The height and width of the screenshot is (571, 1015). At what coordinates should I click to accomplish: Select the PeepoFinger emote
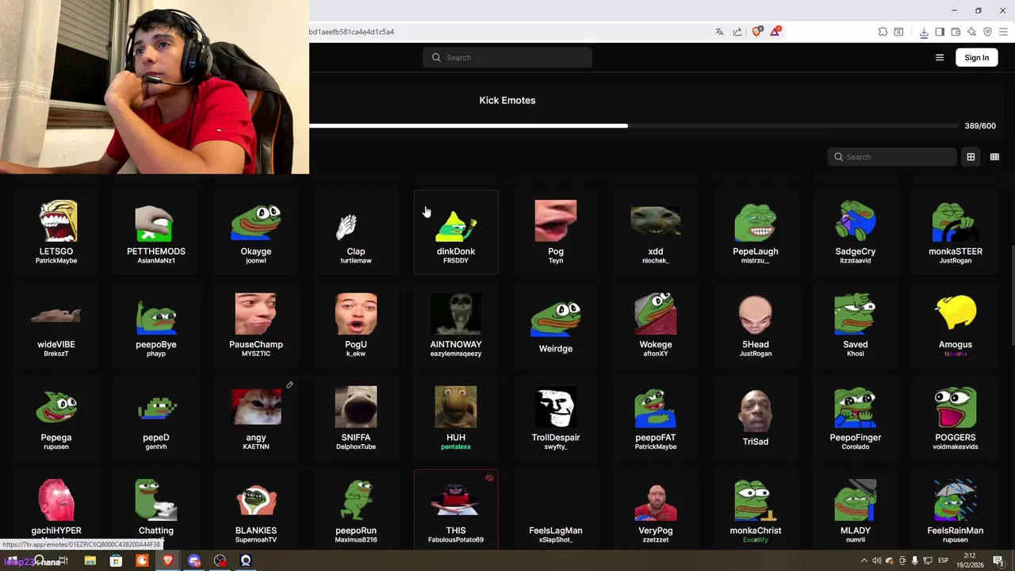[x=856, y=418]
